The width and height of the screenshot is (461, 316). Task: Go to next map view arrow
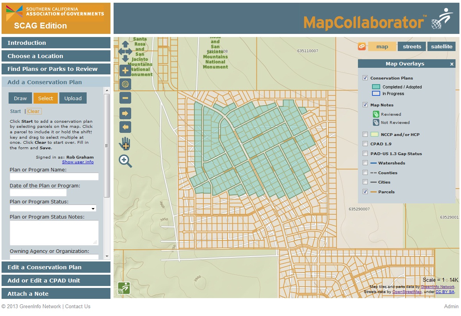pyautogui.click(x=125, y=113)
